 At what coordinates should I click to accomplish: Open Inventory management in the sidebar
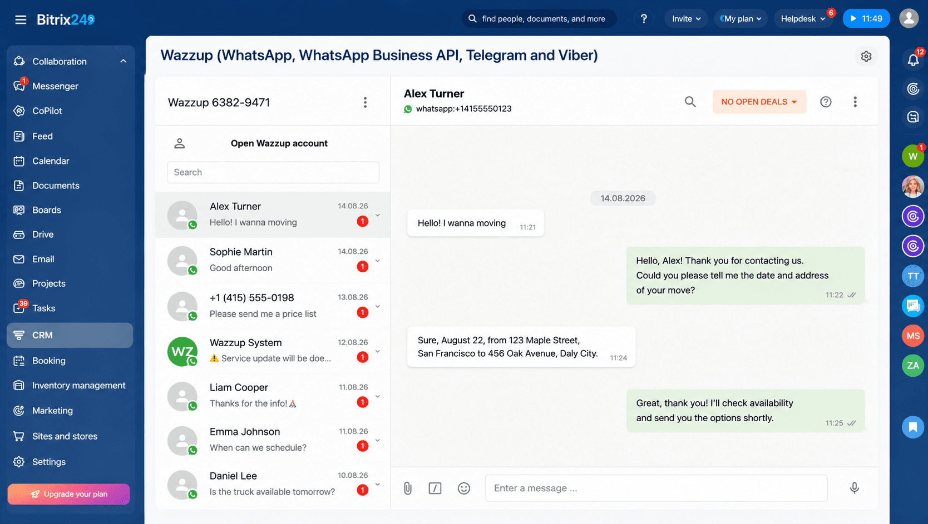(x=70, y=385)
